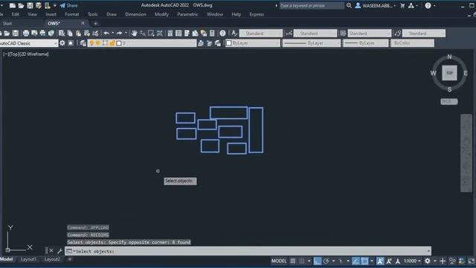This screenshot has height=268, width=476.
Task: Switch to the Layout2 tab
Action: (x=52, y=259)
